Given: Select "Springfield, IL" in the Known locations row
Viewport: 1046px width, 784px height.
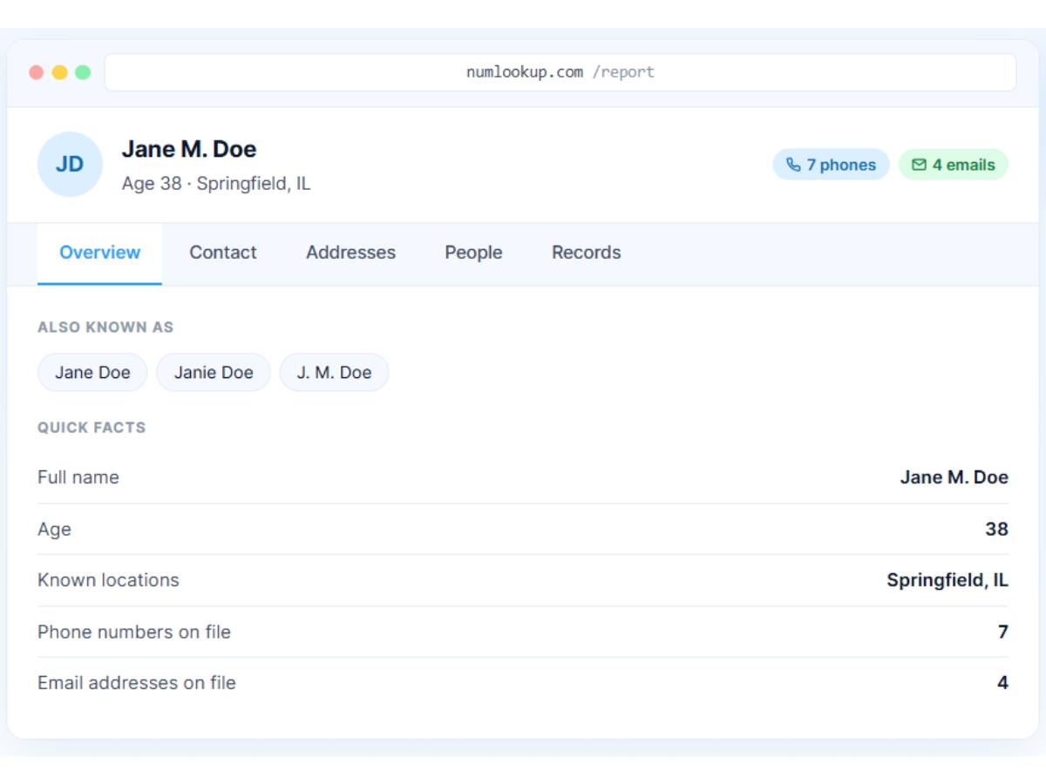Looking at the screenshot, I should [948, 580].
